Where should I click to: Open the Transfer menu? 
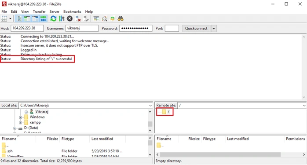(x=39, y=11)
